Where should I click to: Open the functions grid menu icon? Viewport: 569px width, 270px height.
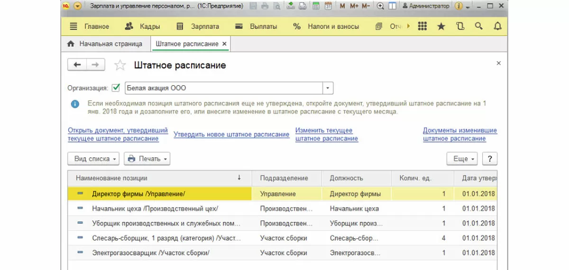click(x=422, y=27)
